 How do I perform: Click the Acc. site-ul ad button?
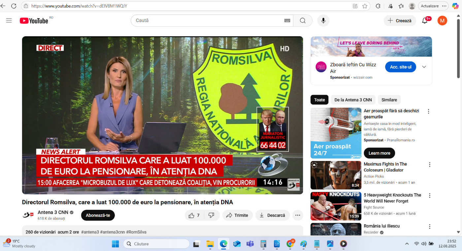(400, 67)
